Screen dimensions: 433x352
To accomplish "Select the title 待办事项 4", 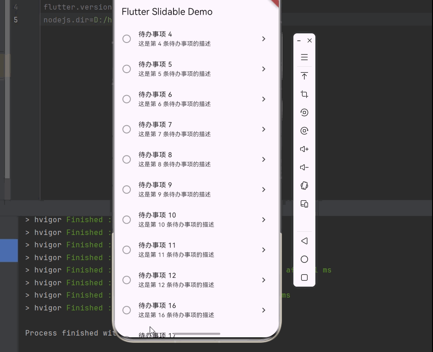I will (155, 34).
